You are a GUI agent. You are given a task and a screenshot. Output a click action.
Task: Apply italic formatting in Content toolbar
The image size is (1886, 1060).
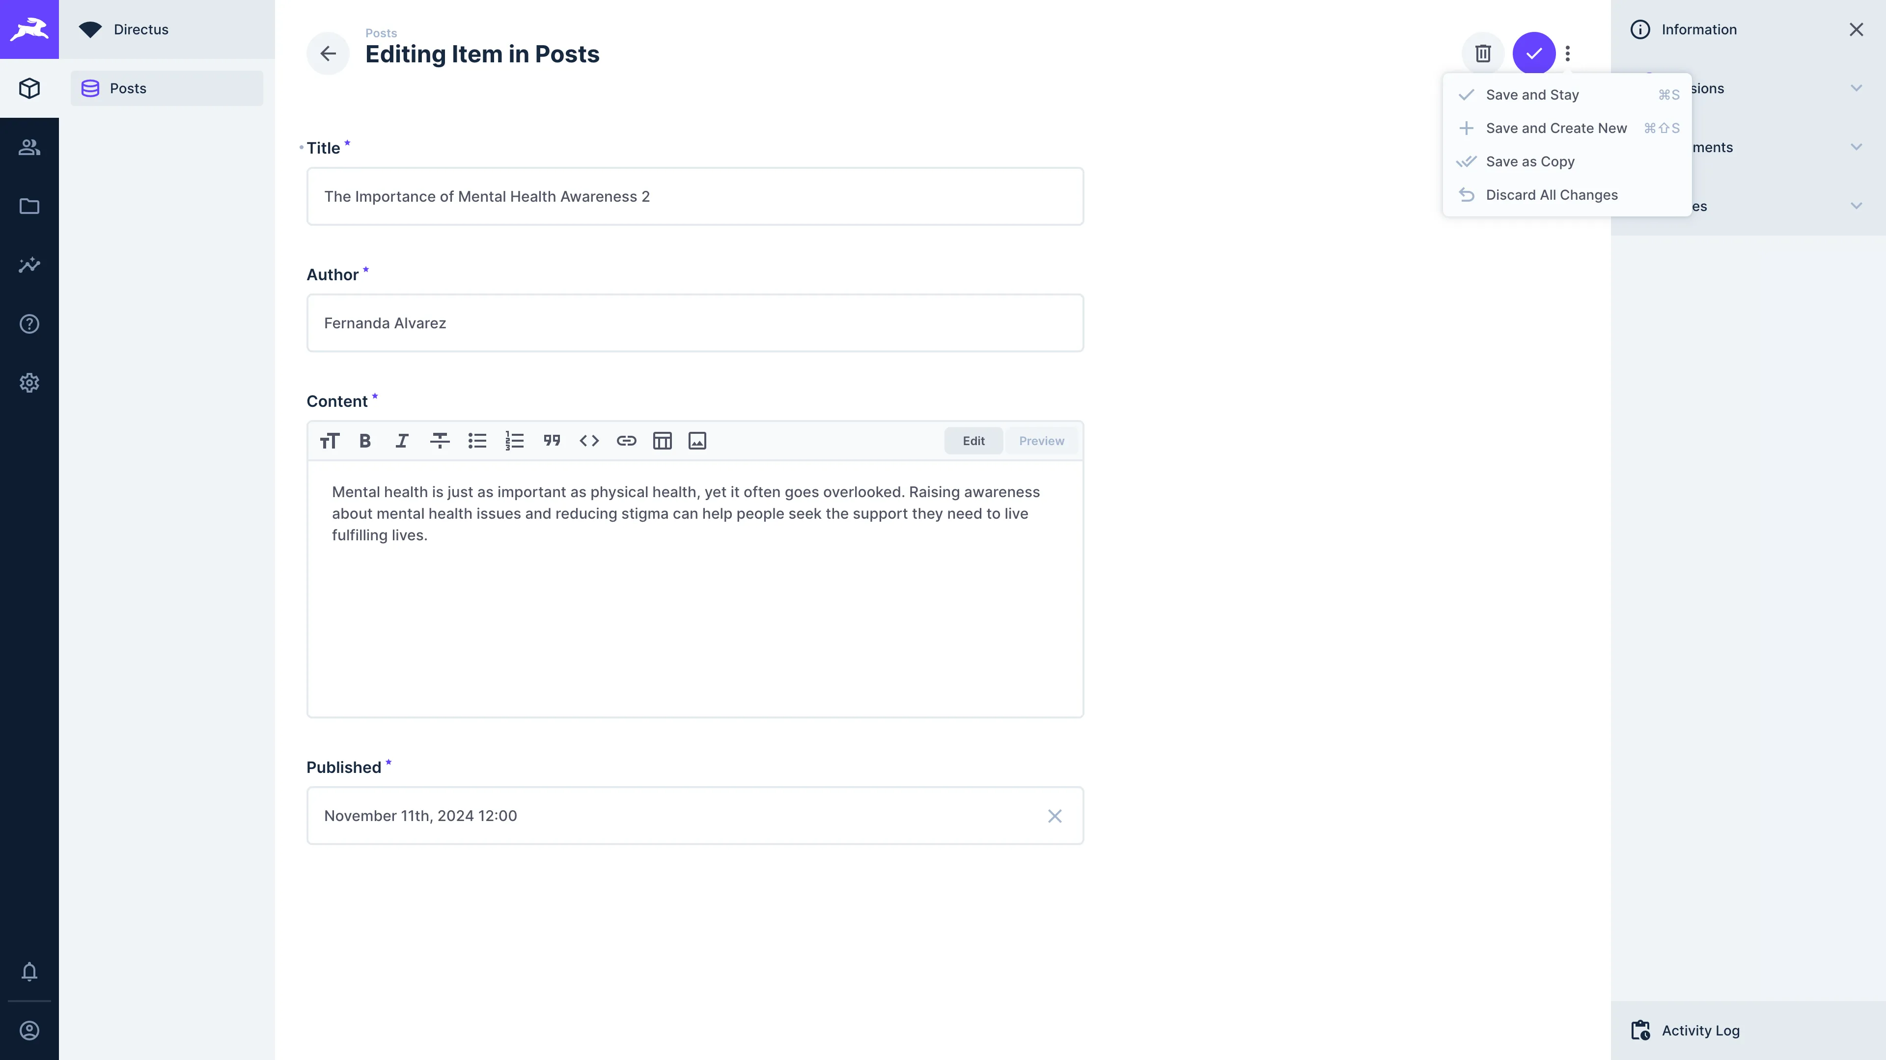(x=401, y=440)
